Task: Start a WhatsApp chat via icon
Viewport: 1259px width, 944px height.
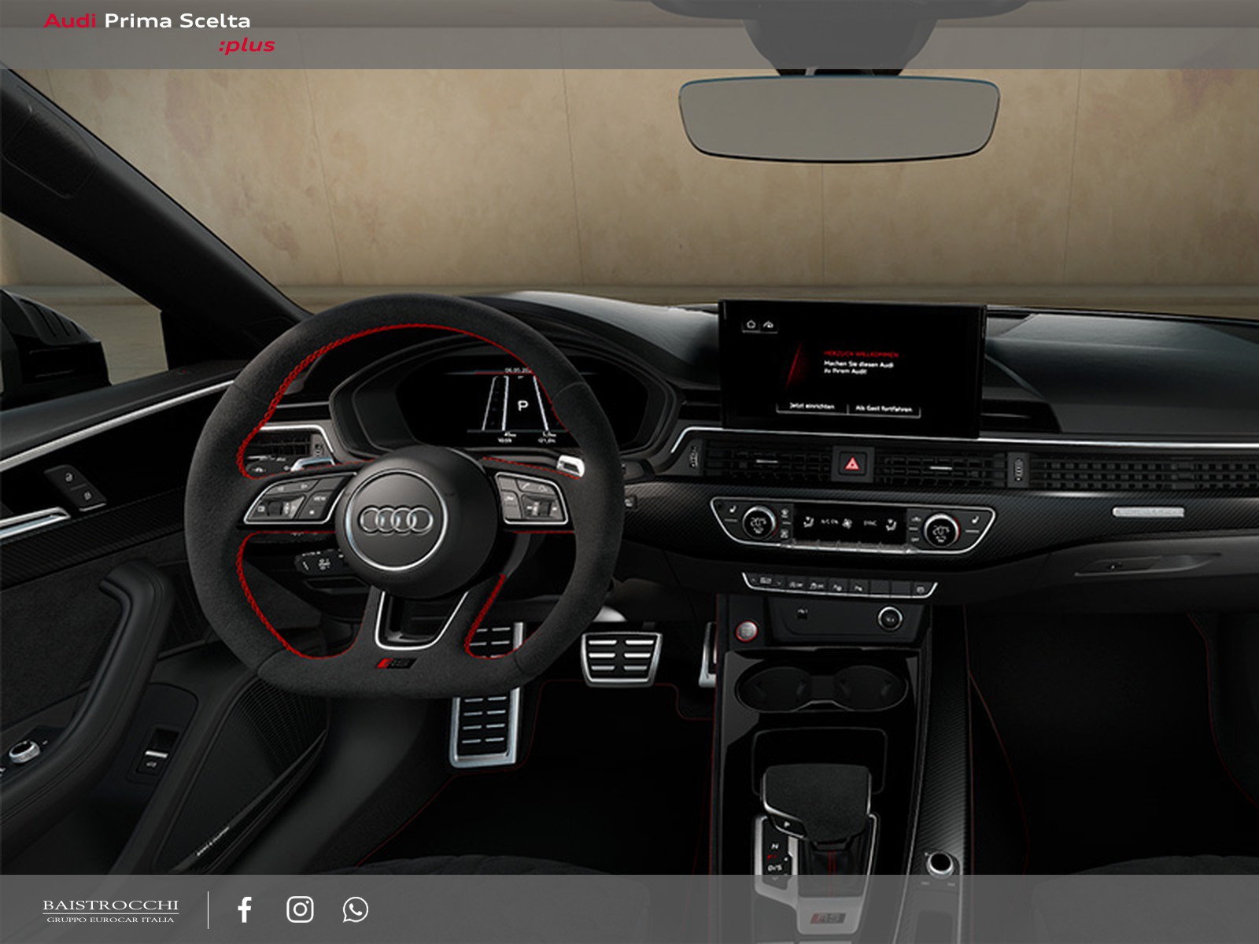Action: pos(355,909)
